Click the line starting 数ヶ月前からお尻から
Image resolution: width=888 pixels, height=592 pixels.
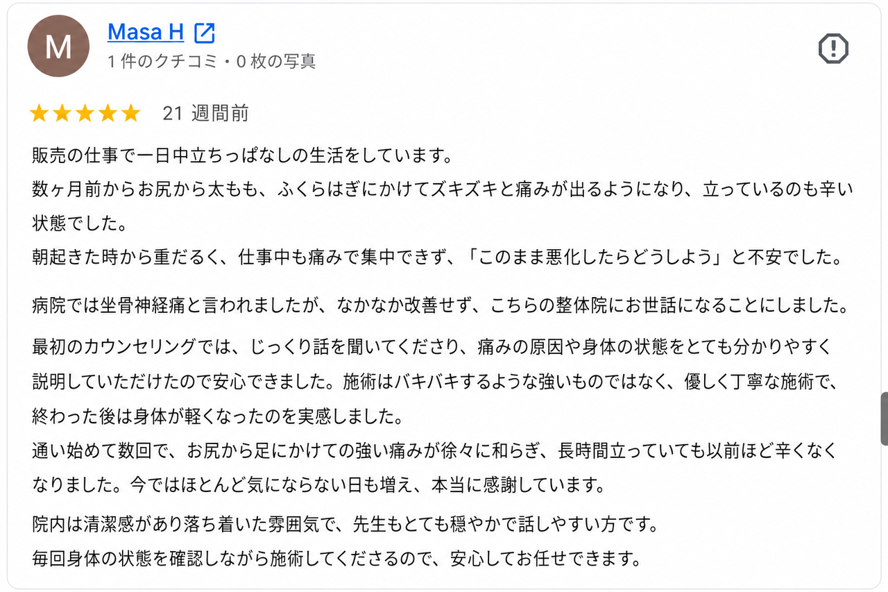click(x=443, y=189)
